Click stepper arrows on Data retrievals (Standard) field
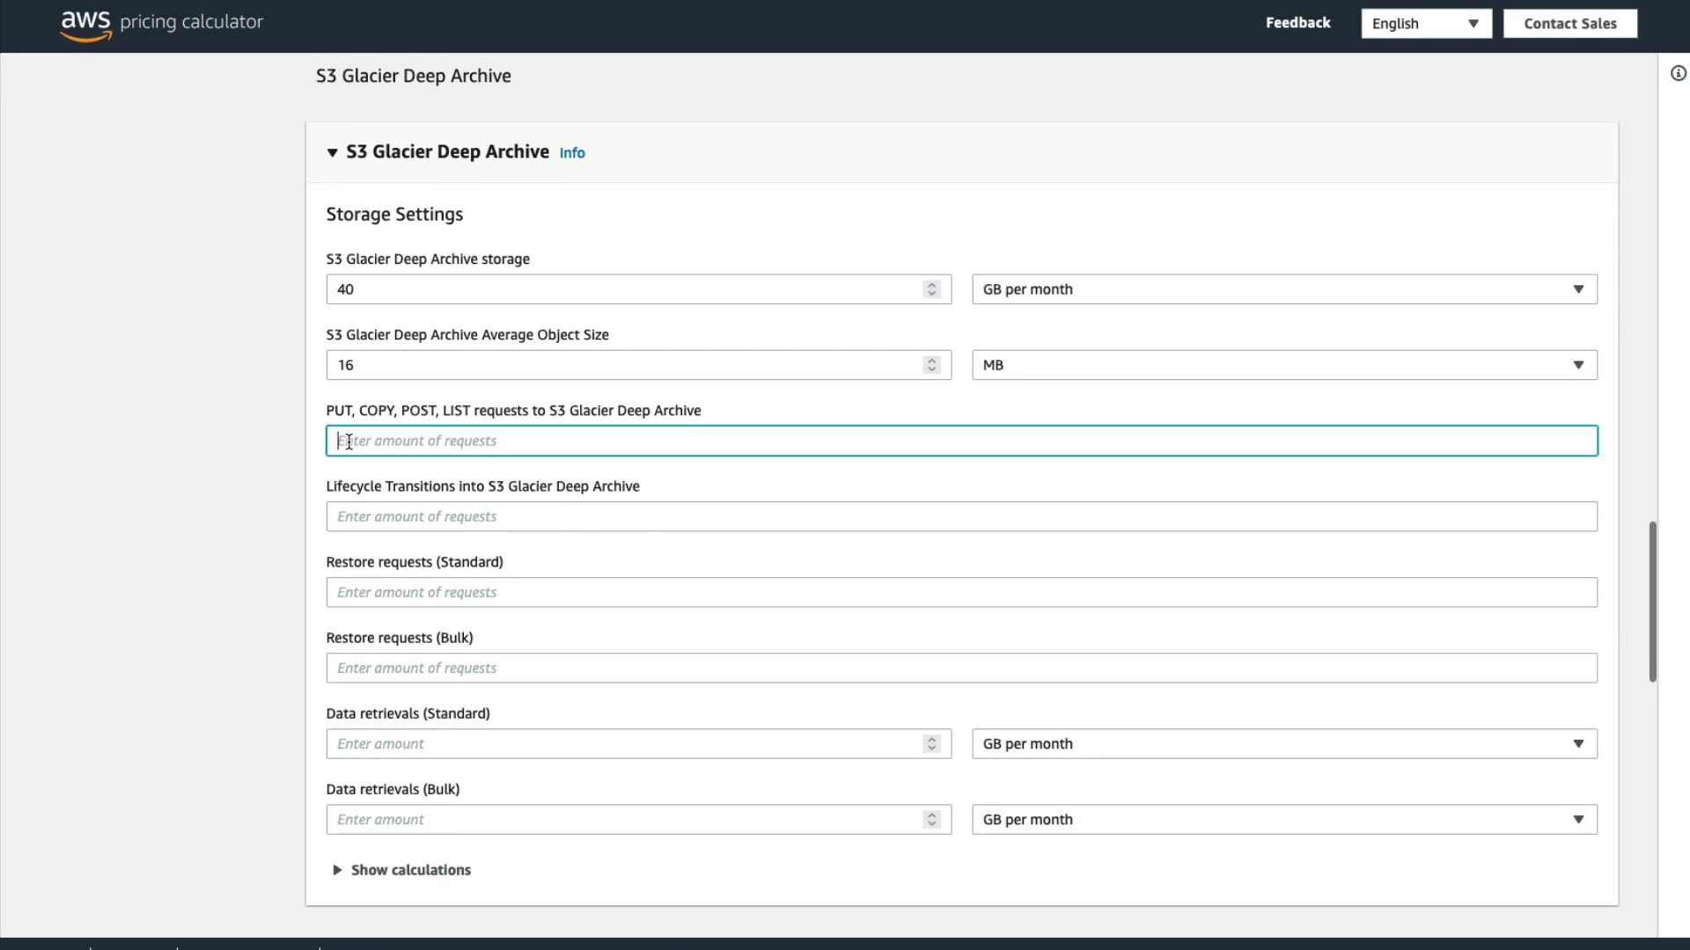1690x950 pixels. coord(931,744)
